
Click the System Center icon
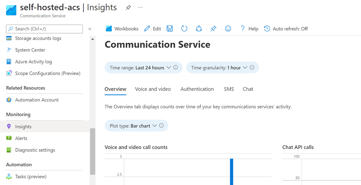(x=9, y=50)
